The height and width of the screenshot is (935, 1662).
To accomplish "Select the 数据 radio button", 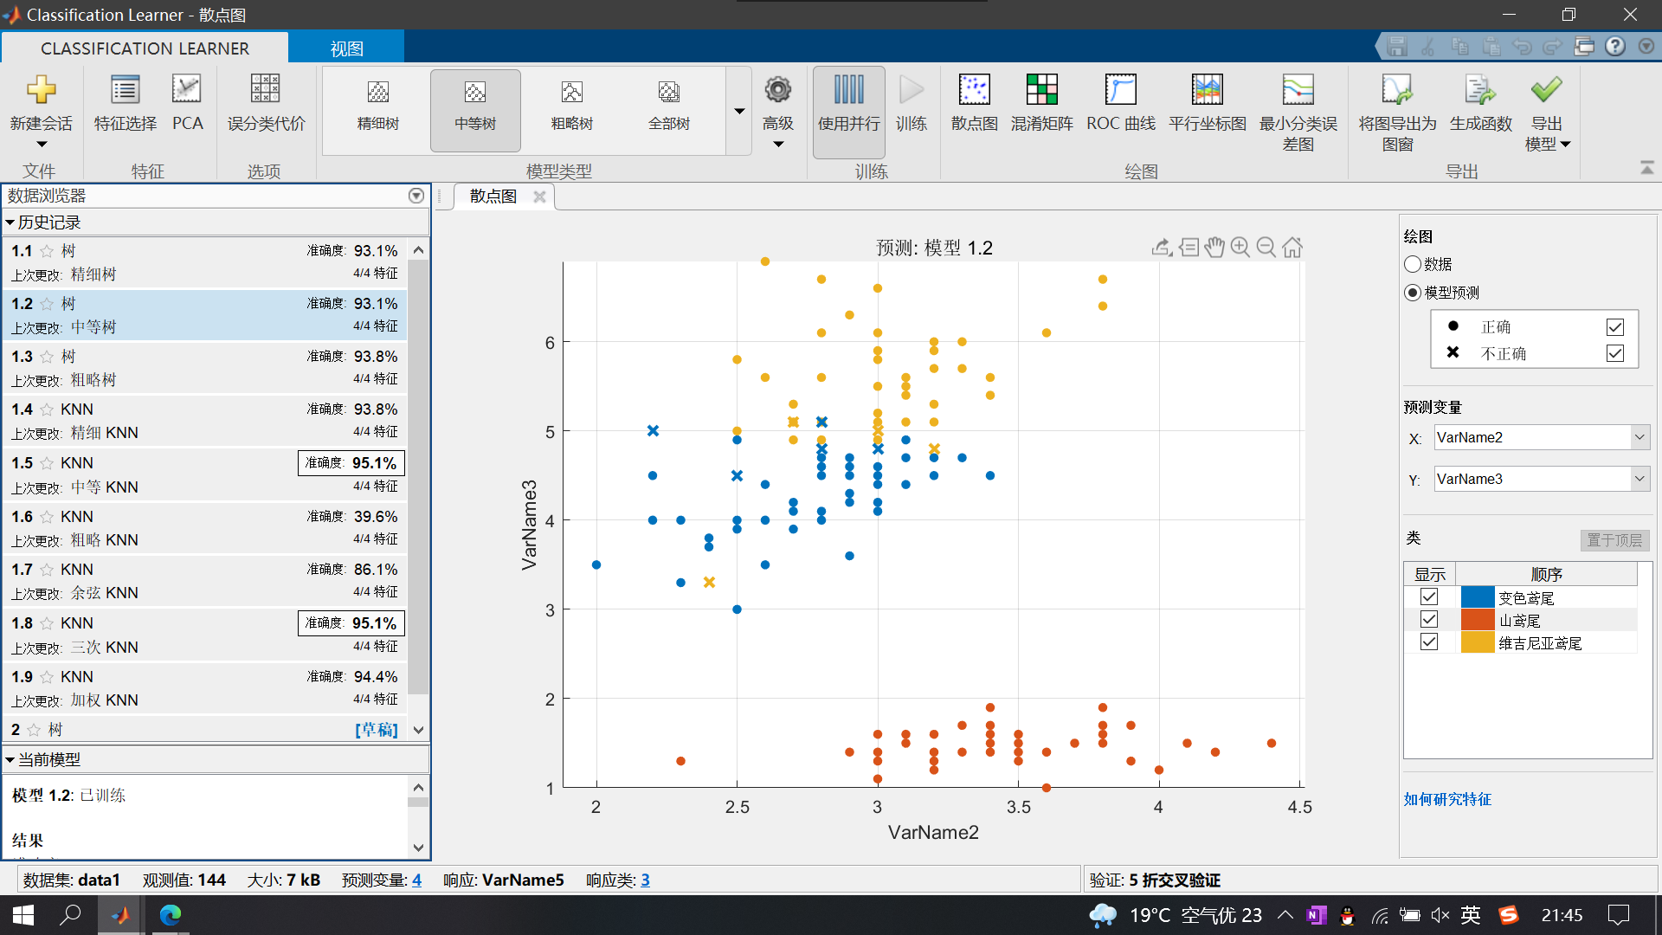I will click(1414, 264).
